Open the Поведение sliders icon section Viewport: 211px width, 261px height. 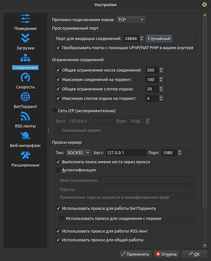(25, 19)
